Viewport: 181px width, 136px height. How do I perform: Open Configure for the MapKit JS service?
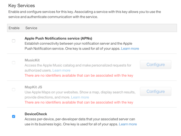click(x=156, y=91)
